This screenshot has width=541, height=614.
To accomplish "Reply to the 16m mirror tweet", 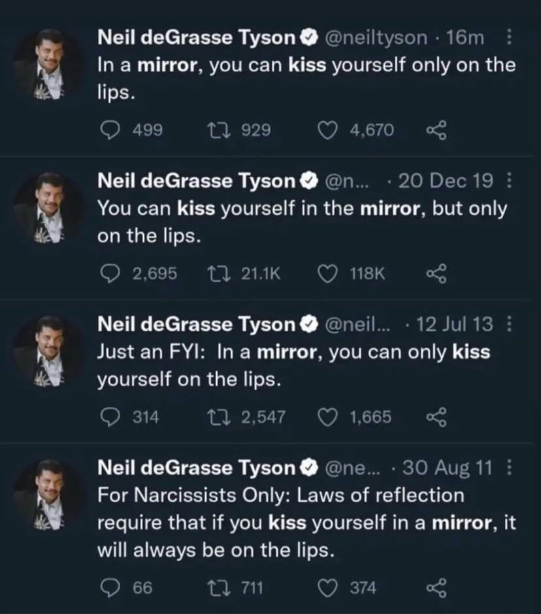I will (x=110, y=130).
